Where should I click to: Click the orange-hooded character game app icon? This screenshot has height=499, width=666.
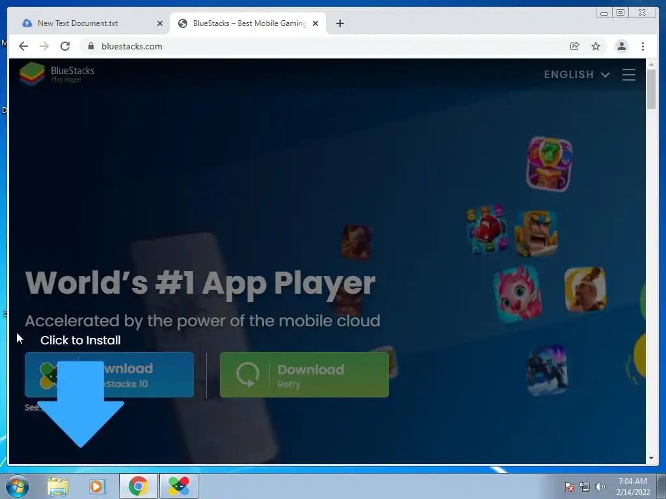[585, 289]
